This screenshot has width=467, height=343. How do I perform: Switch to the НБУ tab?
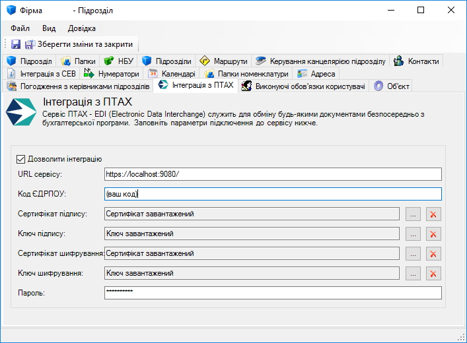coord(118,61)
